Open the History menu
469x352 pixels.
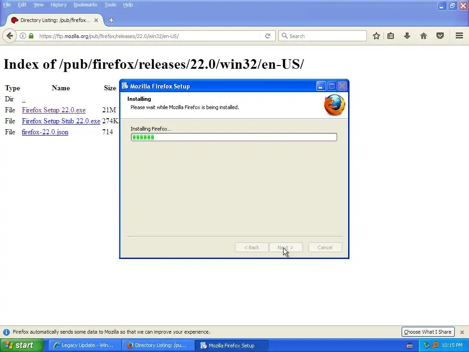click(x=58, y=5)
